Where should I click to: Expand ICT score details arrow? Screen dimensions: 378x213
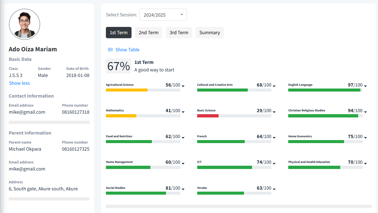pos(274,163)
